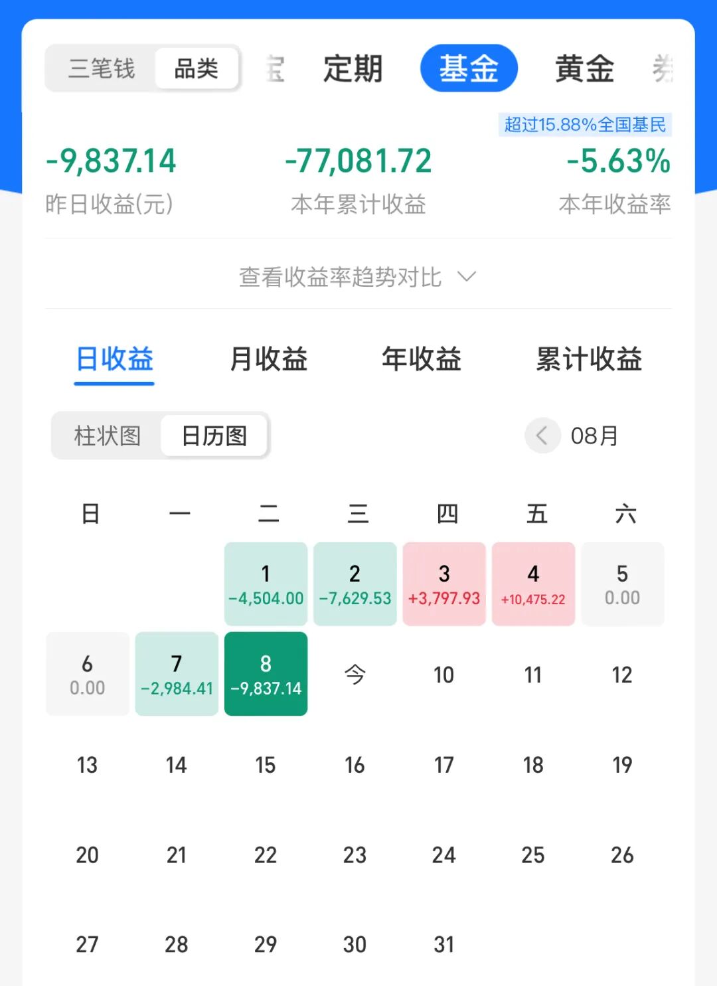Expand 查看收益率趋势对比 section
The image size is (717, 986).
click(358, 277)
